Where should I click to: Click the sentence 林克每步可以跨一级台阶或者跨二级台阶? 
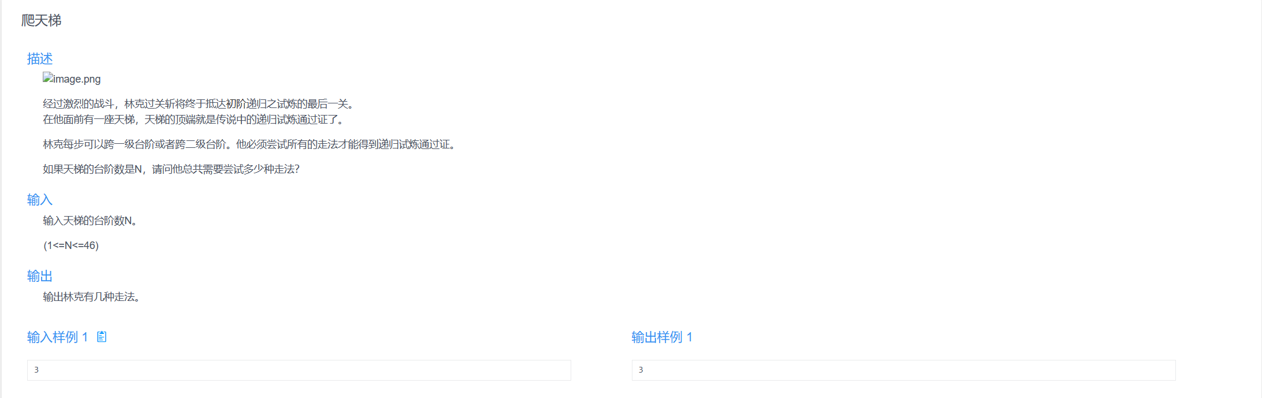pyautogui.click(x=139, y=144)
